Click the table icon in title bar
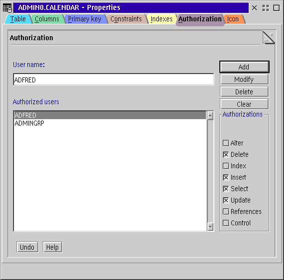This screenshot has width=284, height=280. [7, 8]
